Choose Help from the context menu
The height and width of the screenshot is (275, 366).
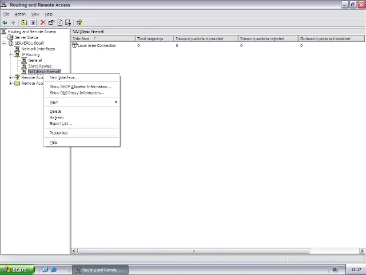(82, 143)
